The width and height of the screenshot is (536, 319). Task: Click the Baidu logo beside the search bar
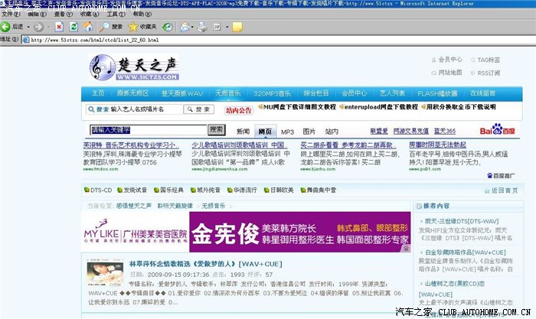click(495, 129)
